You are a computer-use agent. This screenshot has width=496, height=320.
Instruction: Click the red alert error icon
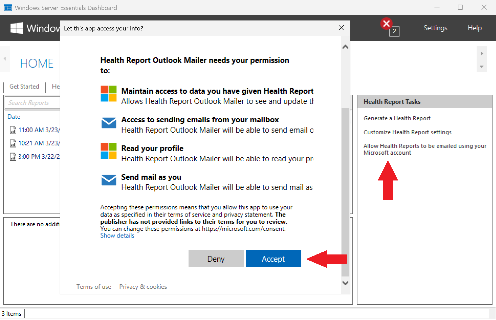[386, 24]
